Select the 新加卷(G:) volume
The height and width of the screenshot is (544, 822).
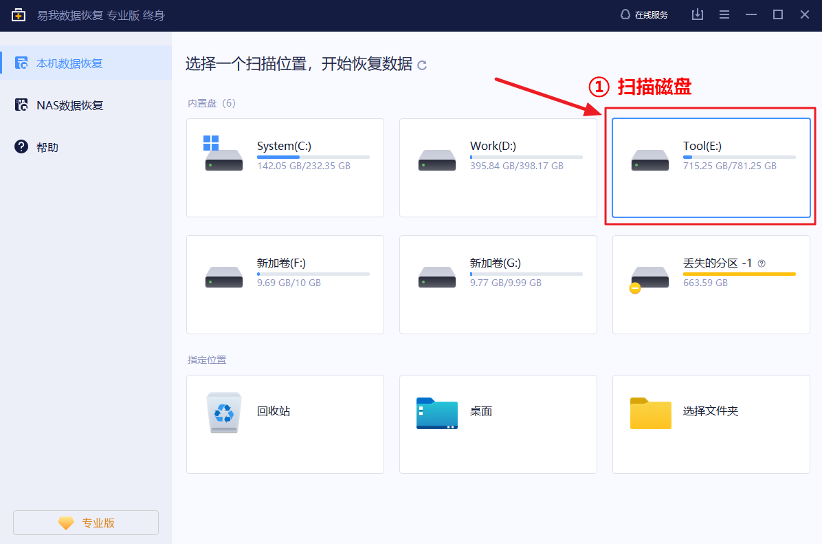point(498,285)
